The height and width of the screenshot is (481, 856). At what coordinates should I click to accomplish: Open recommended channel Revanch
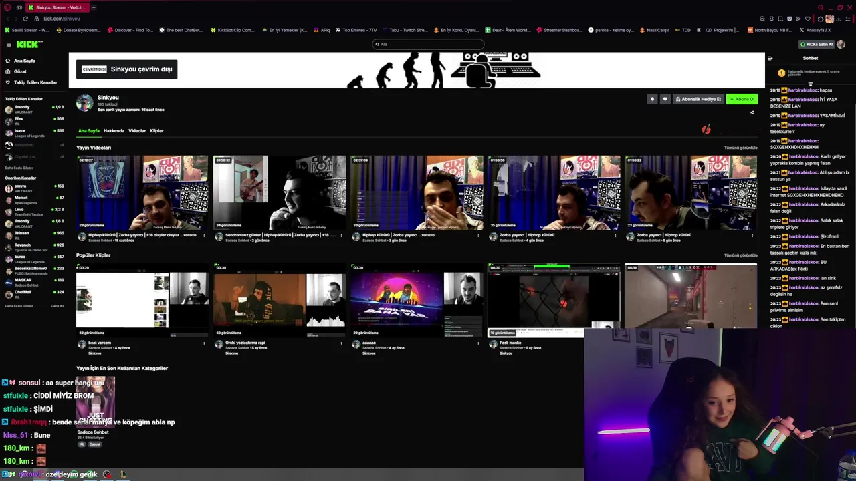point(33,247)
